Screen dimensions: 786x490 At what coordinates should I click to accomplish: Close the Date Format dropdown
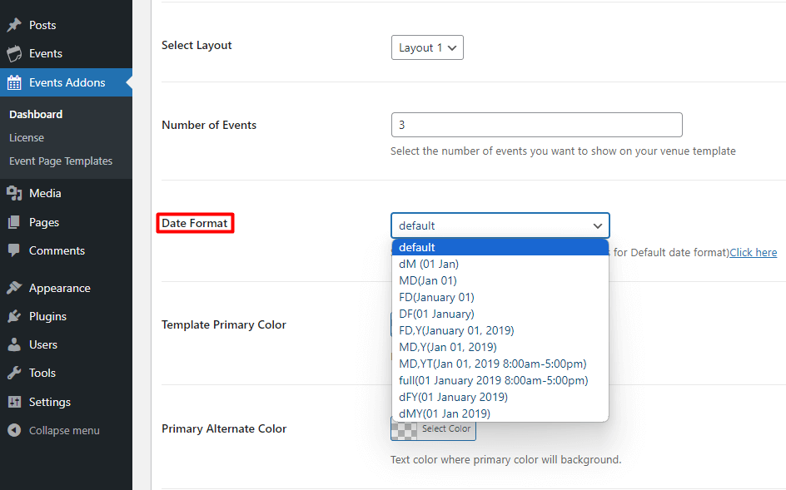pyautogui.click(x=500, y=225)
